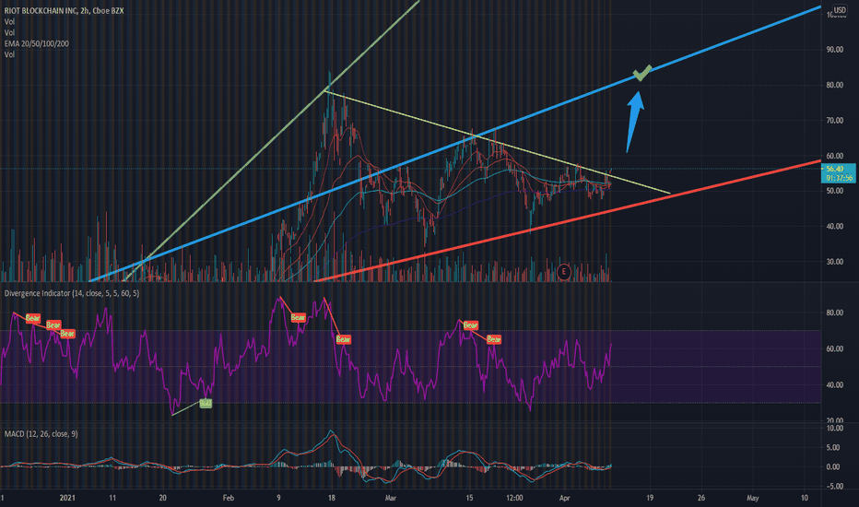Click 0.00 on the MACD scale
The height and width of the screenshot is (507, 859).
pos(833,467)
